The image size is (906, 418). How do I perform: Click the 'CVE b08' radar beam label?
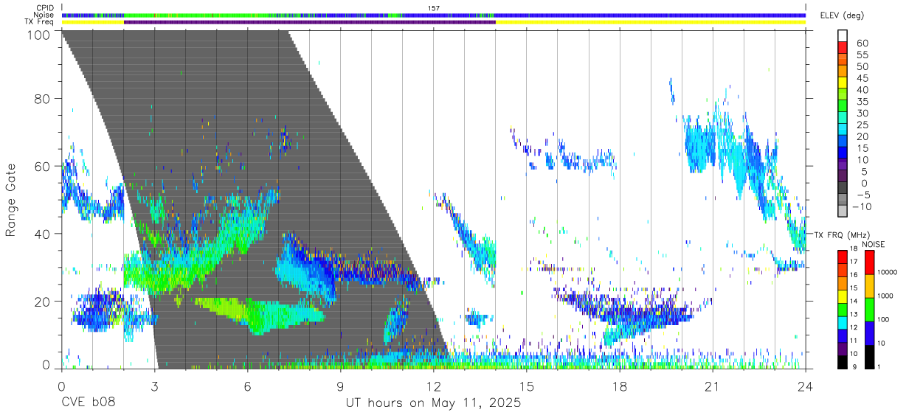pos(88,403)
